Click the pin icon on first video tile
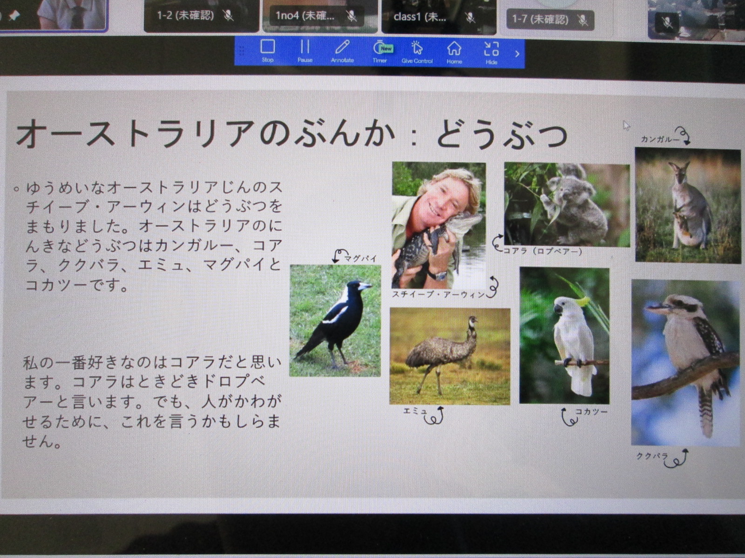The height and width of the screenshot is (558, 745). point(14,15)
